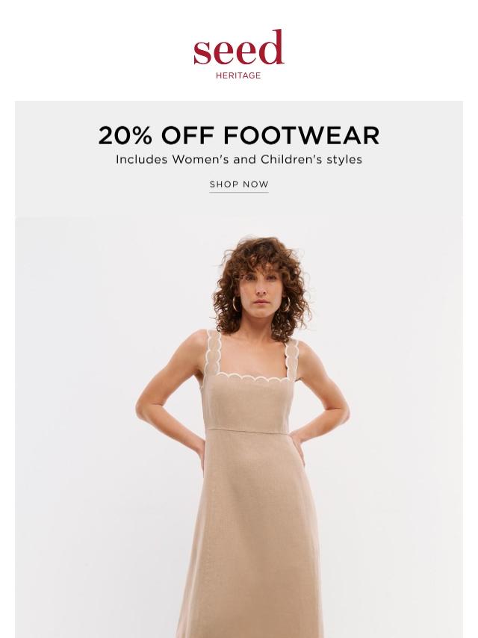The image size is (478, 638).
Task: Select the gold hoop earring on the left side of the photo
Action: tap(236, 304)
